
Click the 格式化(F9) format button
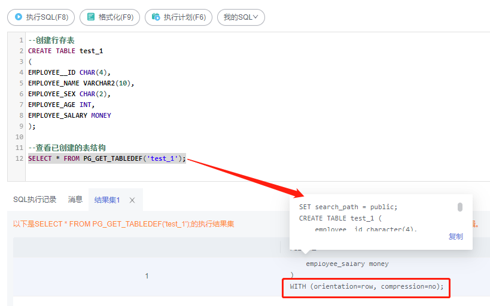tap(109, 17)
